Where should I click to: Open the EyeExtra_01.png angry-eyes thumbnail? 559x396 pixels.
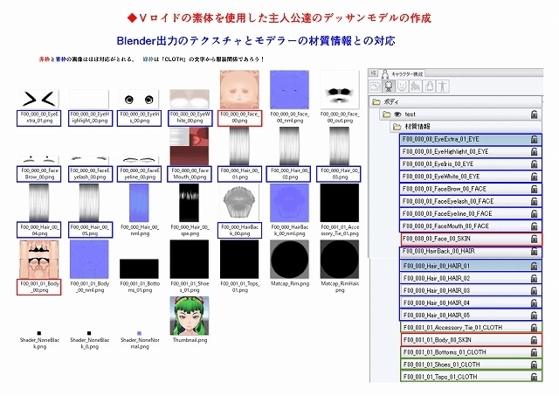[38, 99]
